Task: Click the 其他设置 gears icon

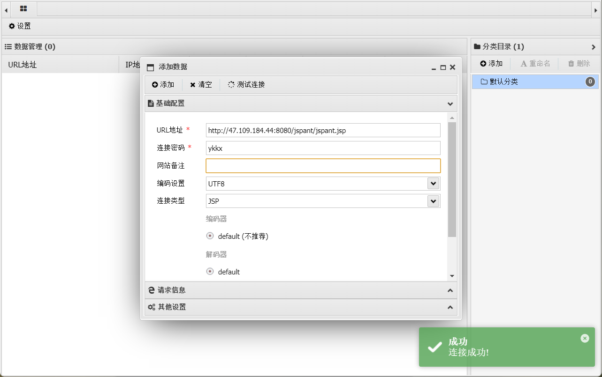Action: tap(152, 307)
